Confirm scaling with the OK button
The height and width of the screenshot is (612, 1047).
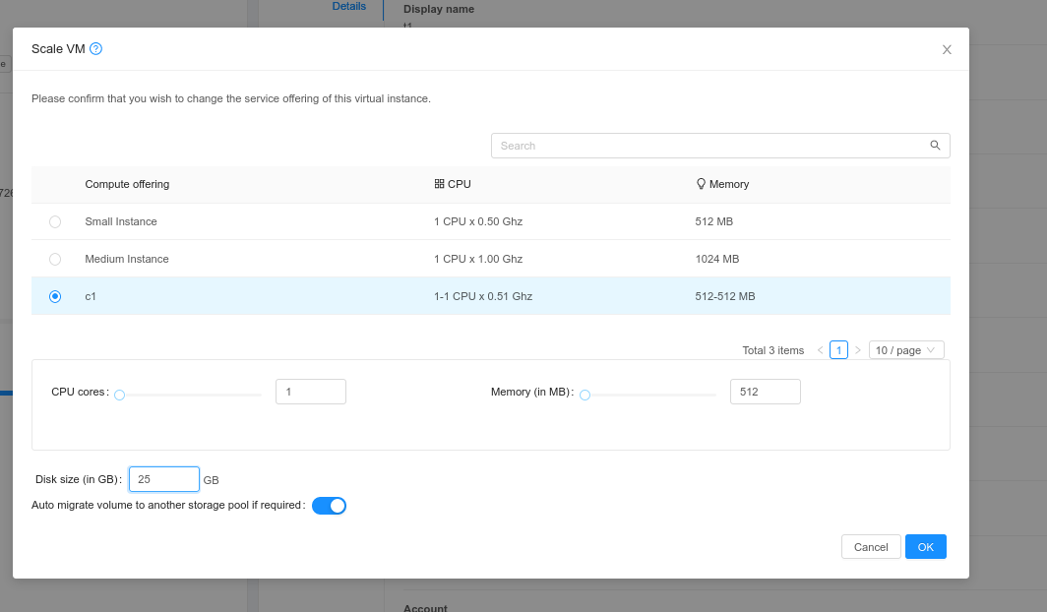click(x=925, y=547)
